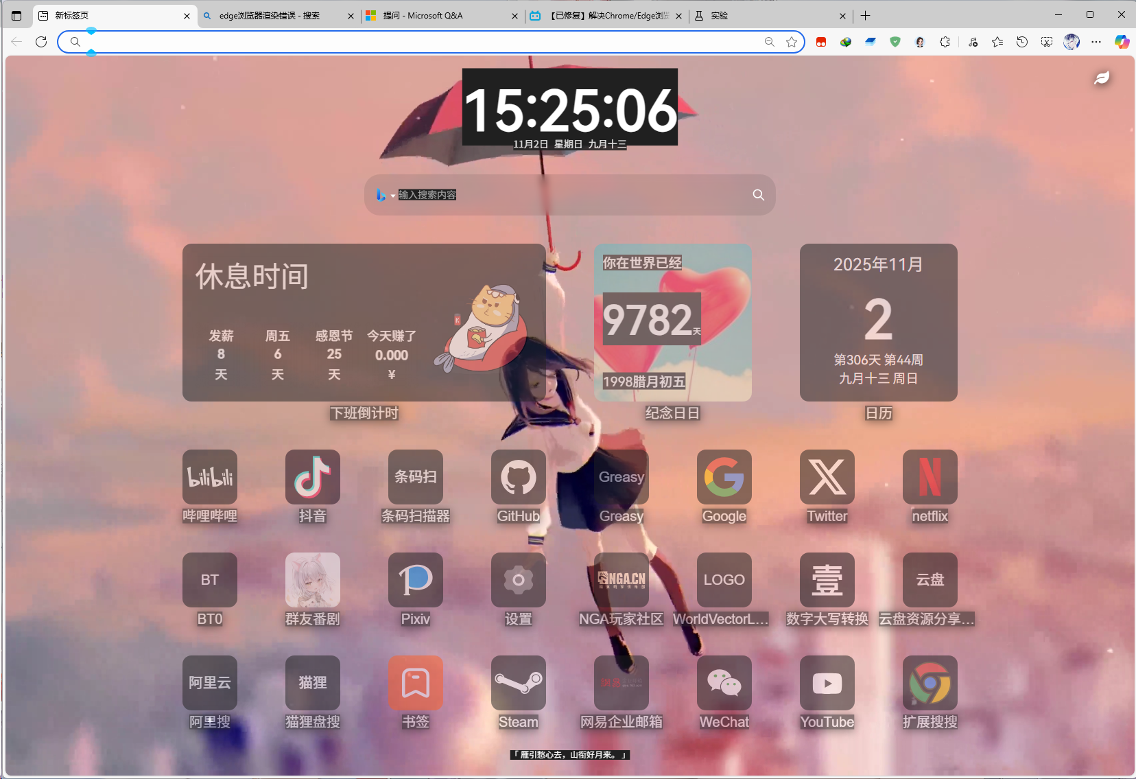Open the 下班倒计时 休息时间 widget
This screenshot has width=1136, height=779.
tap(364, 323)
